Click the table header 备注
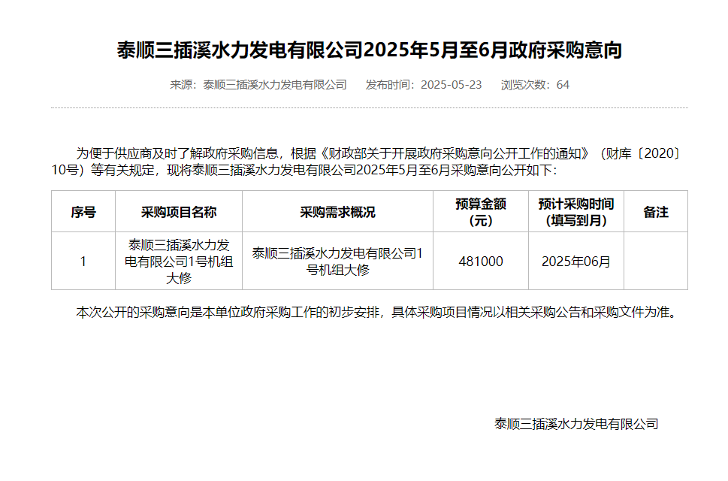Screen dimensions: 728x481 tap(656, 212)
